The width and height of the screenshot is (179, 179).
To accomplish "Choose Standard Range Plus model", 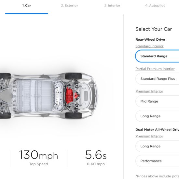I will [x=157, y=79].
